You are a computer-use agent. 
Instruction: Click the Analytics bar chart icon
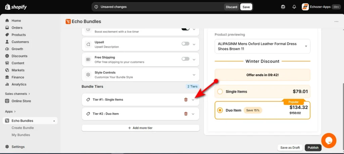(7, 84)
